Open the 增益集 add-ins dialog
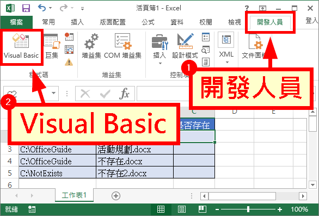 [91, 46]
